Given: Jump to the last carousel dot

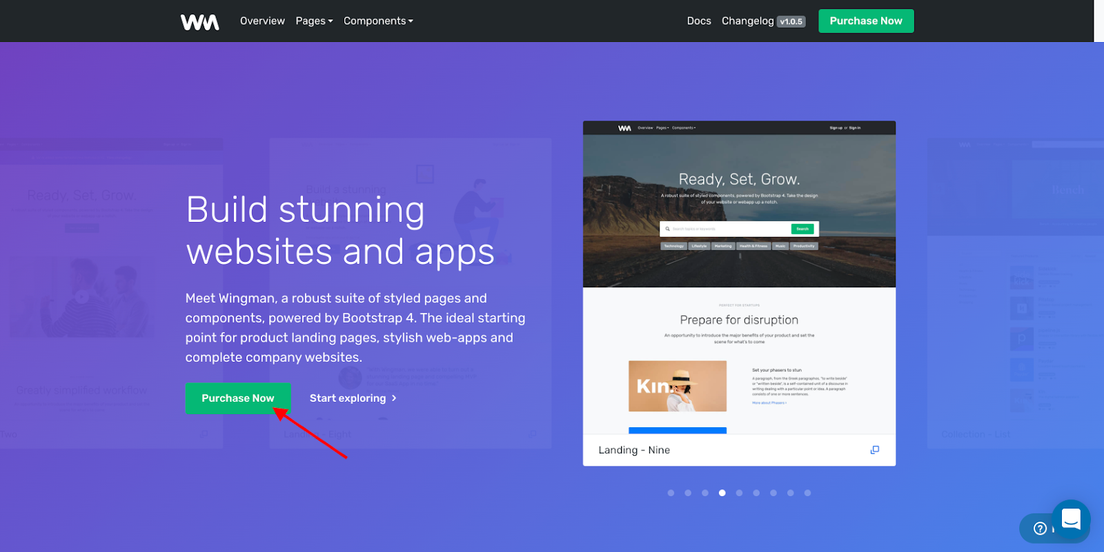Looking at the screenshot, I should coord(807,493).
